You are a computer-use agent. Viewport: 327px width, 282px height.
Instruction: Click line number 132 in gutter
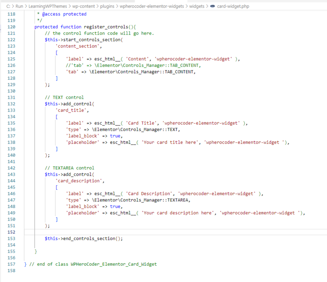pyautogui.click(x=11, y=104)
